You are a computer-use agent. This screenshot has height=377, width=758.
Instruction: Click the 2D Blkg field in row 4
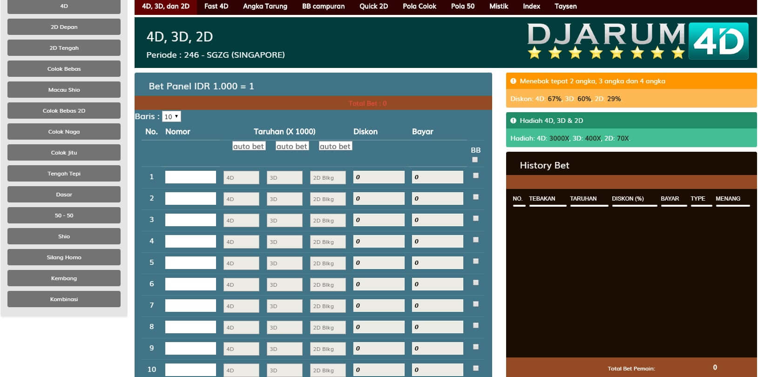(x=328, y=242)
